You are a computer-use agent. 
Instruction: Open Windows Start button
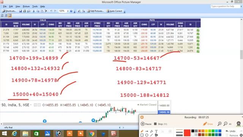(x=4, y=134)
